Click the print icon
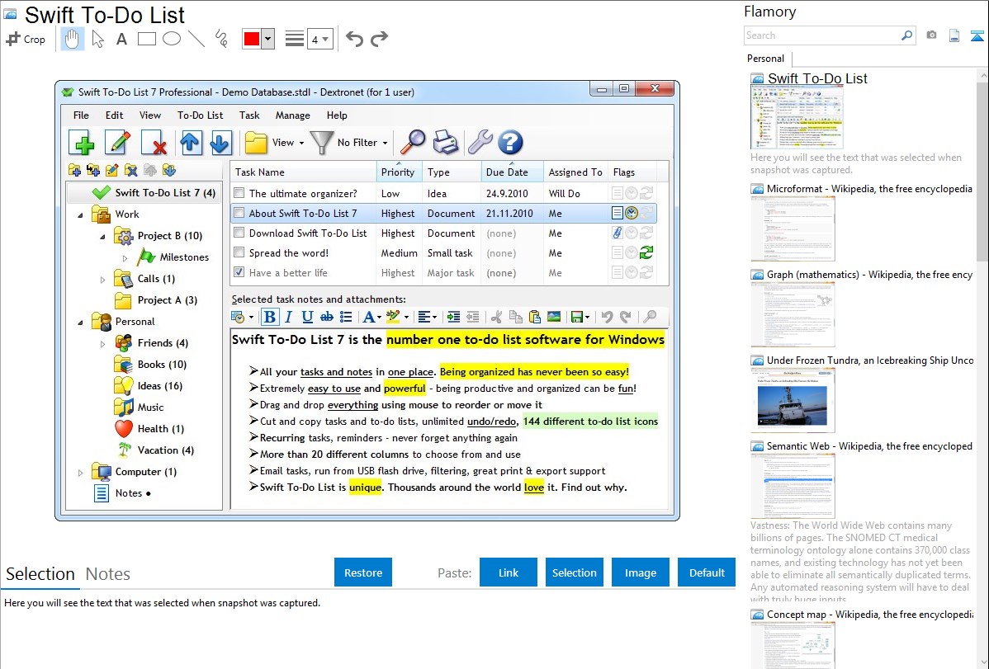989x669 pixels. [445, 143]
